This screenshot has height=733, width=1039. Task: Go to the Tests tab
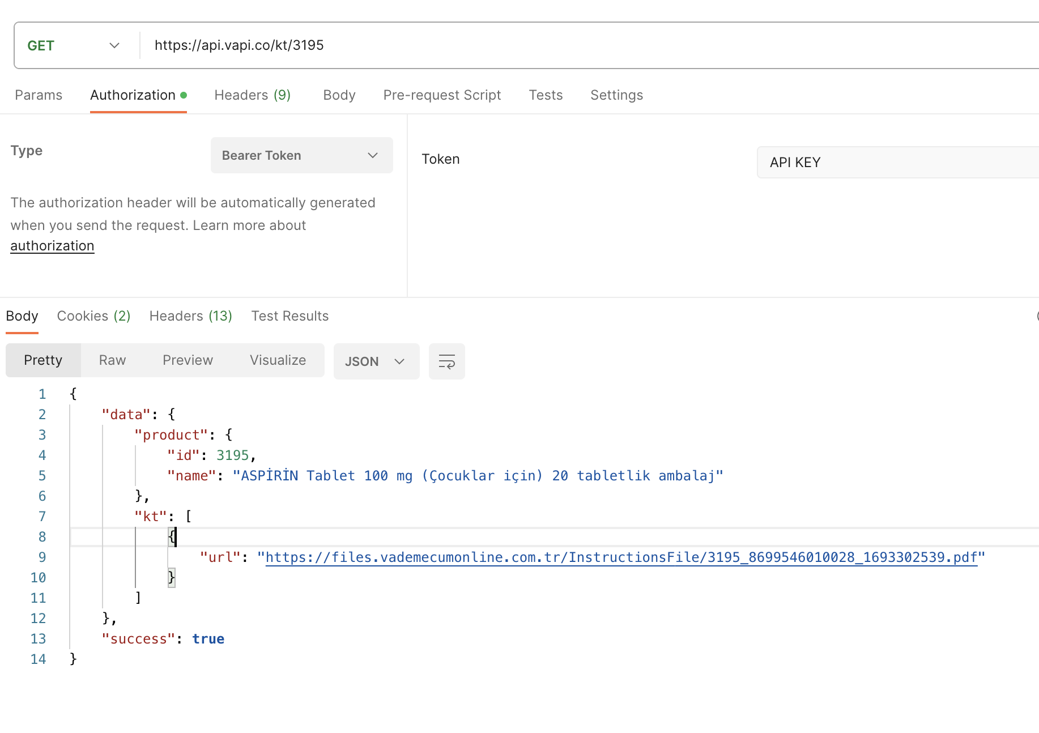pos(546,95)
